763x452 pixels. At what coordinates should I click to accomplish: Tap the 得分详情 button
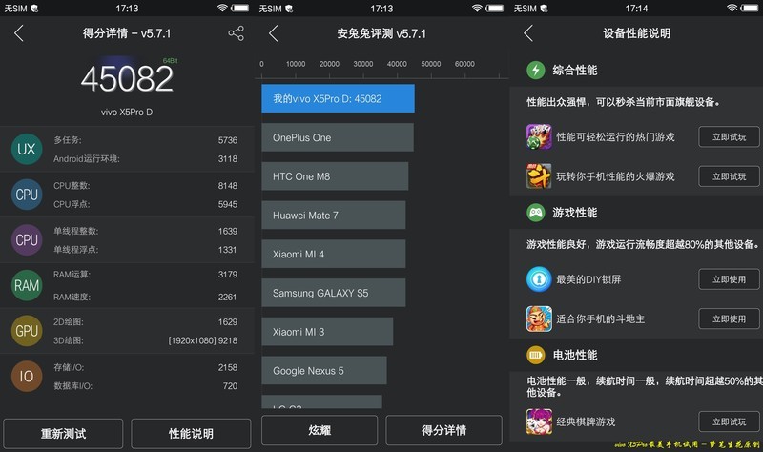point(443,430)
